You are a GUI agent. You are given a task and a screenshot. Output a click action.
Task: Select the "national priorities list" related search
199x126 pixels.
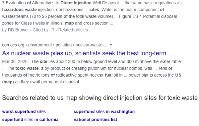pos(96,120)
